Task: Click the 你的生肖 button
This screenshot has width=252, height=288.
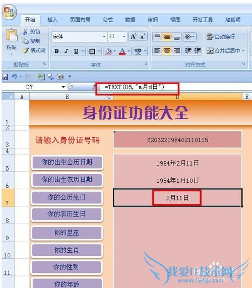Action: (x=67, y=250)
